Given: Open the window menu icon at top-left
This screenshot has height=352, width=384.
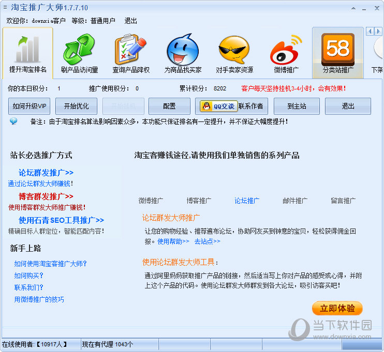Looking at the screenshot, I should click(5, 8).
